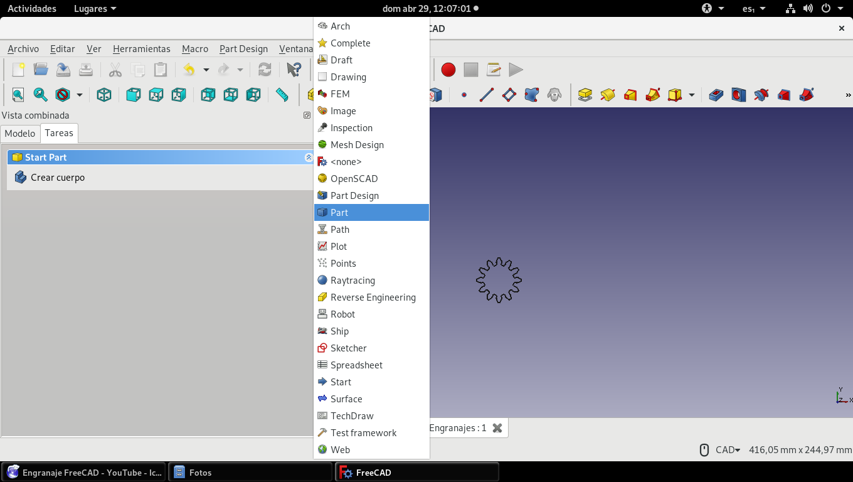This screenshot has height=482, width=853.
Task: Create a datum plane
Action: point(509,95)
